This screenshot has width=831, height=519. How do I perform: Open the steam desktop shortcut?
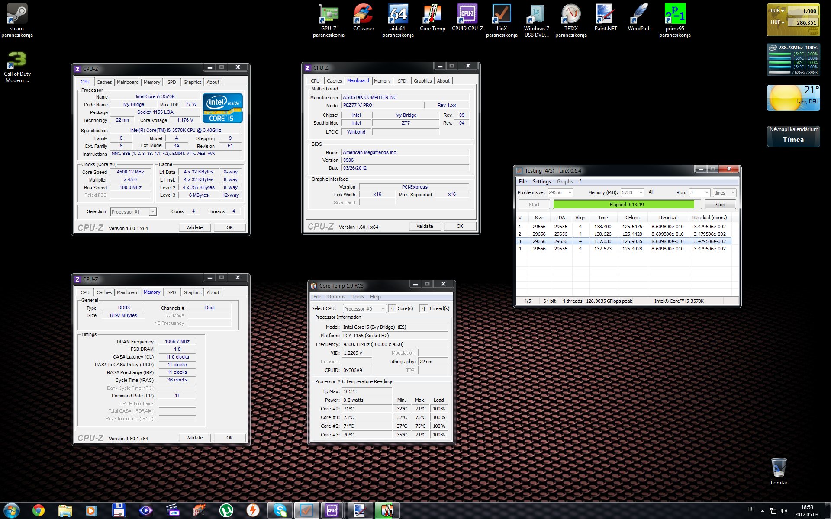click(17, 20)
